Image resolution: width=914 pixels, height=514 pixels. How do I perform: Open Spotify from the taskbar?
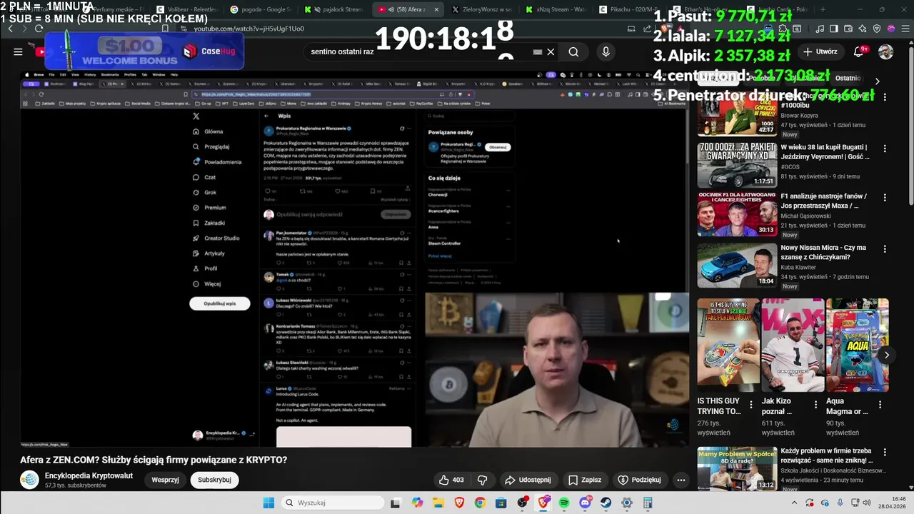[x=564, y=503]
